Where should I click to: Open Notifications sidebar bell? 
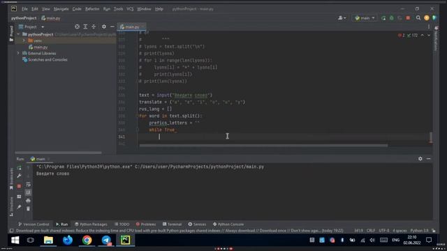coord(436,28)
